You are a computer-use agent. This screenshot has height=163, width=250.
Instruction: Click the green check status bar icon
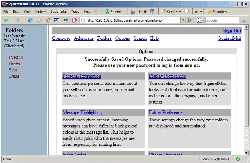238,159
